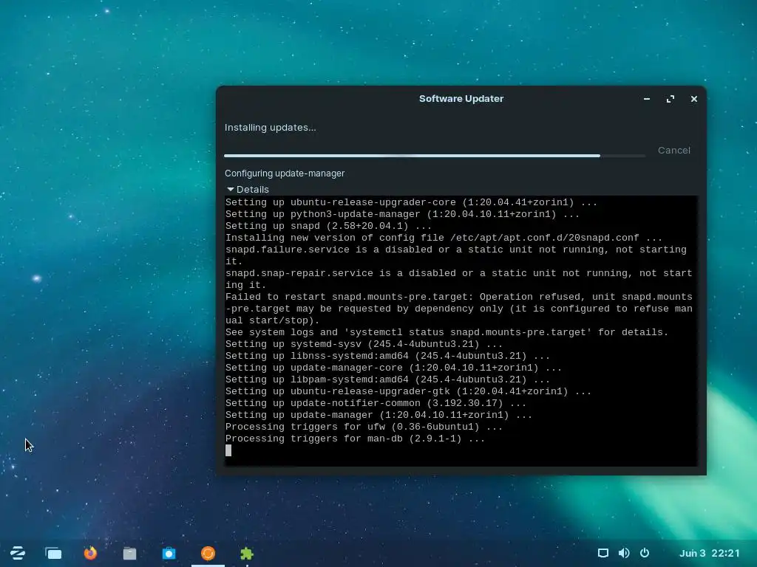The width and height of the screenshot is (757, 567).
Task: Open the power tray icon
Action: coord(645,553)
